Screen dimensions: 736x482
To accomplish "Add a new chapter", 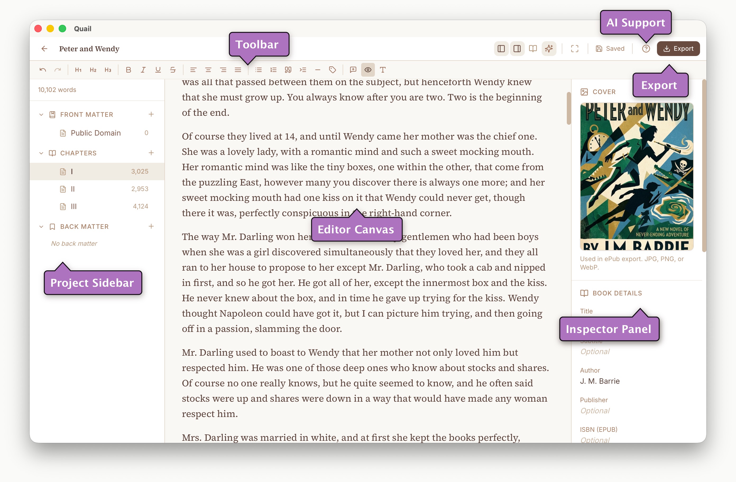I will pos(151,153).
